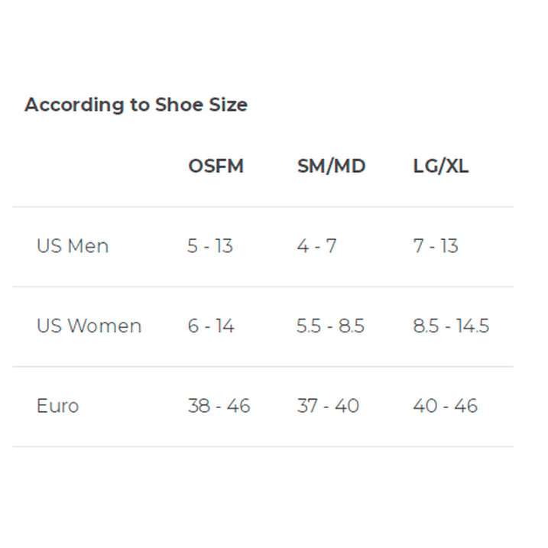Click the number 14.5 in the table

point(473,326)
